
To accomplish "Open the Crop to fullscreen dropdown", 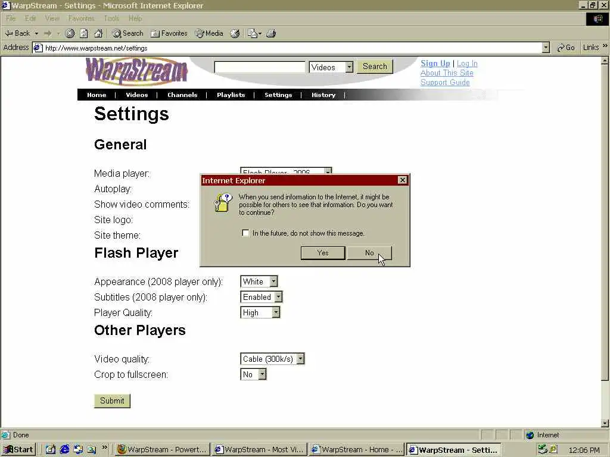I will 253,374.
